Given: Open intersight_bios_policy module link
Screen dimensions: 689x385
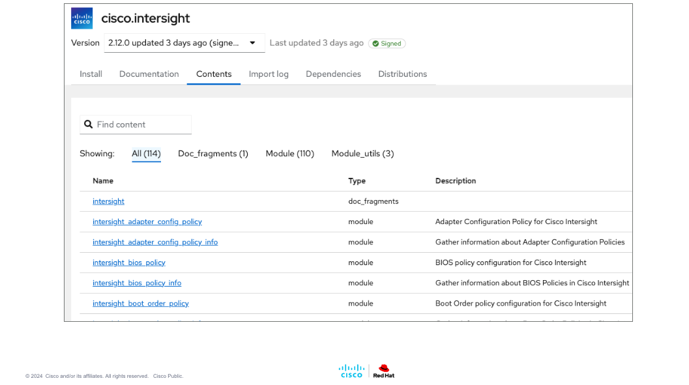Looking at the screenshot, I should pyautogui.click(x=129, y=263).
